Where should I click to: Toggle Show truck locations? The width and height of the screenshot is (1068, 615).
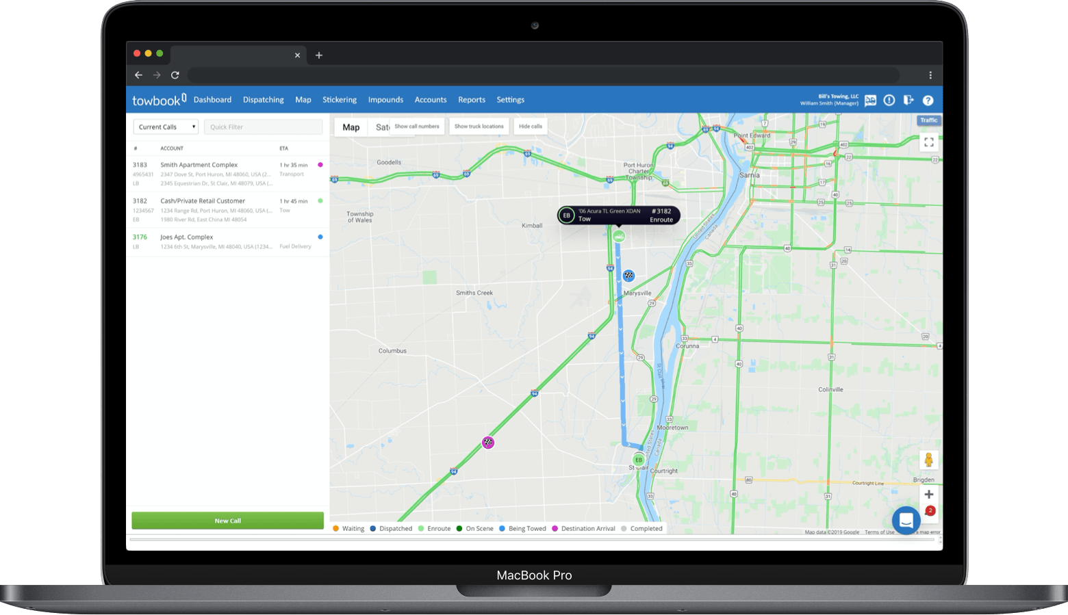[479, 127]
